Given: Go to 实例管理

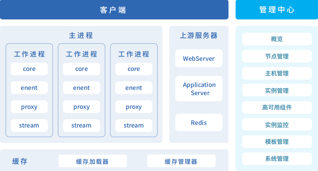Looking at the screenshot, I should tap(277, 90).
